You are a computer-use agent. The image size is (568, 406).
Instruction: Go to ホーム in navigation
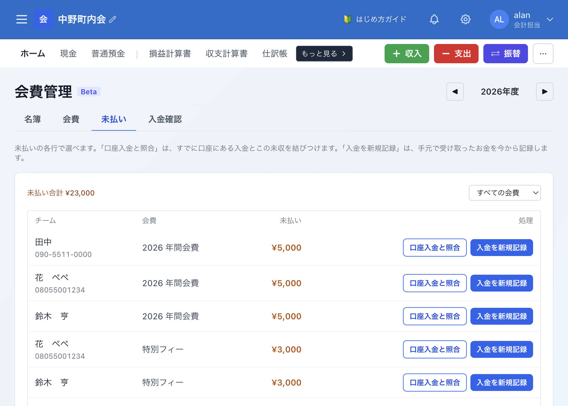[33, 54]
